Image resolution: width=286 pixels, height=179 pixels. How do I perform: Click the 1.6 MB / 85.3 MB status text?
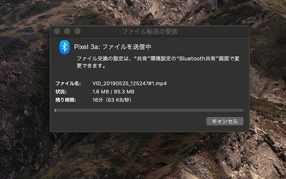(113, 92)
